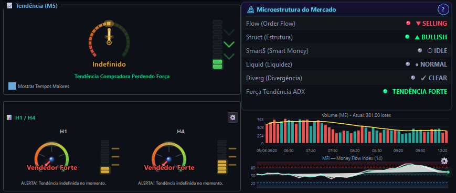Toggle the Mostrar Tempos Maiores checkbox
The height and width of the screenshot is (193, 456).
(x=12, y=86)
